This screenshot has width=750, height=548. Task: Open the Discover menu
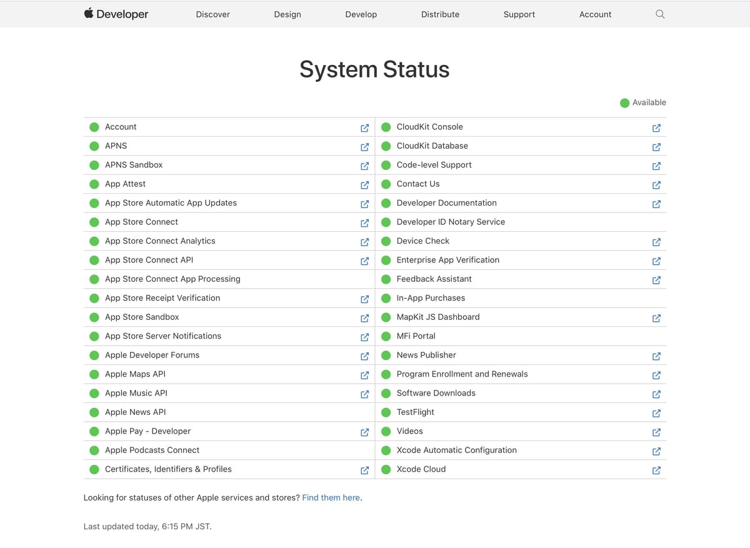(x=213, y=14)
